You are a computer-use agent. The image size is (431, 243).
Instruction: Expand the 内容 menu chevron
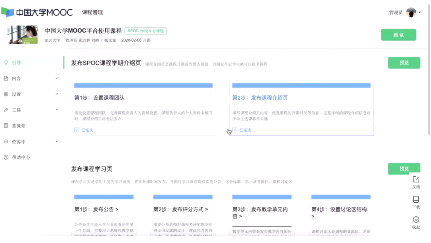[57, 78]
